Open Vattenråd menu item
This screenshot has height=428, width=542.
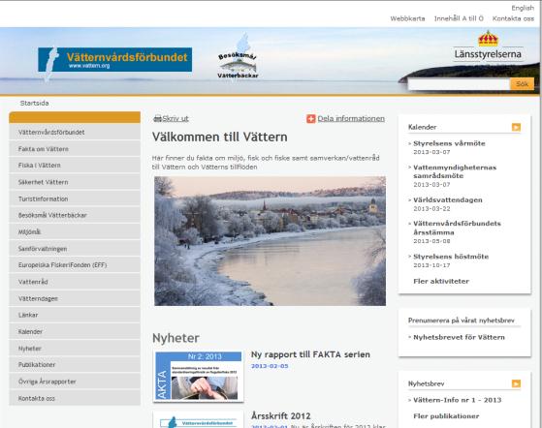[x=75, y=282]
